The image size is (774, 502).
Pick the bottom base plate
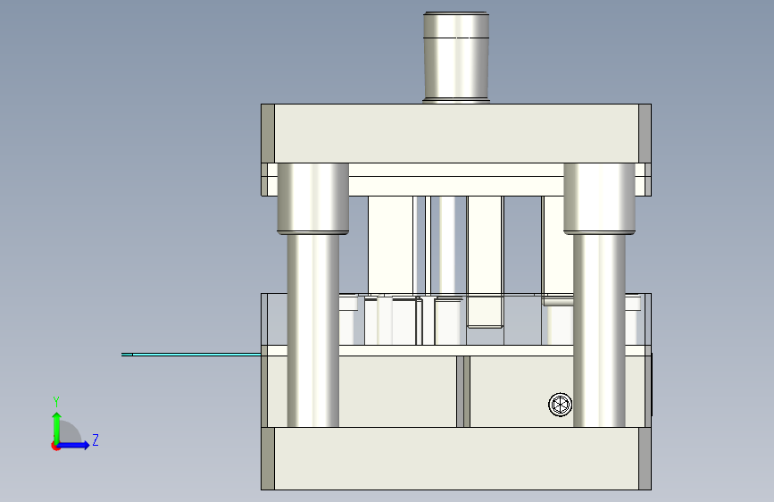click(x=456, y=458)
